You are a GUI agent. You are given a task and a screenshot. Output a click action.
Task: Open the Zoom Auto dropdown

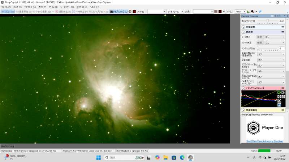coord(241,12)
